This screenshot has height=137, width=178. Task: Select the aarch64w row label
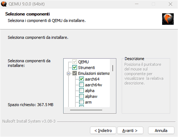pyautogui.click(x=94, y=85)
